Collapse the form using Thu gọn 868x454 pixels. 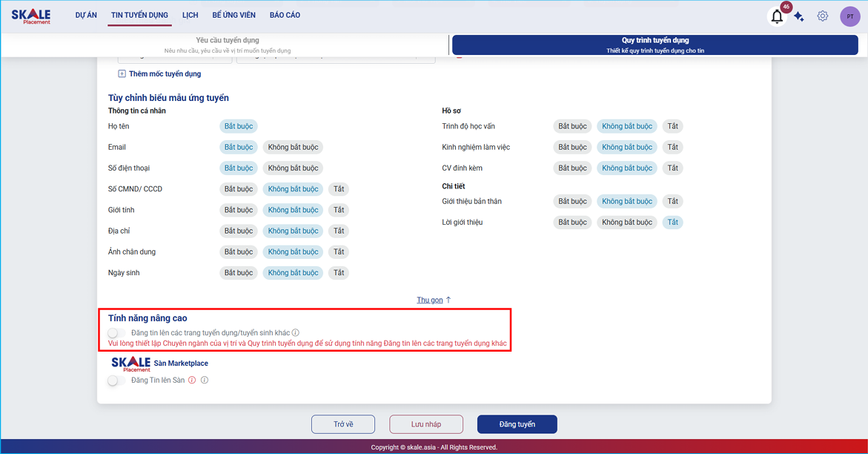(x=430, y=300)
